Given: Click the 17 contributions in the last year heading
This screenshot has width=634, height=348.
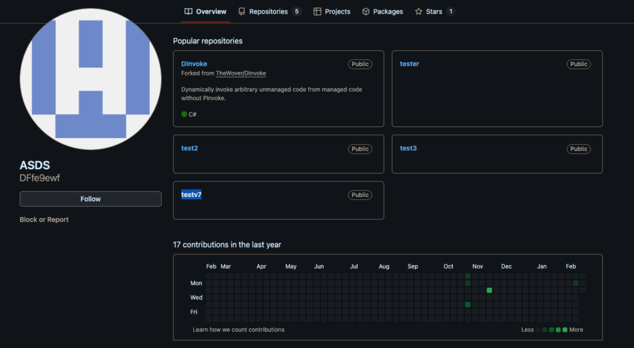Looking at the screenshot, I should [x=227, y=245].
